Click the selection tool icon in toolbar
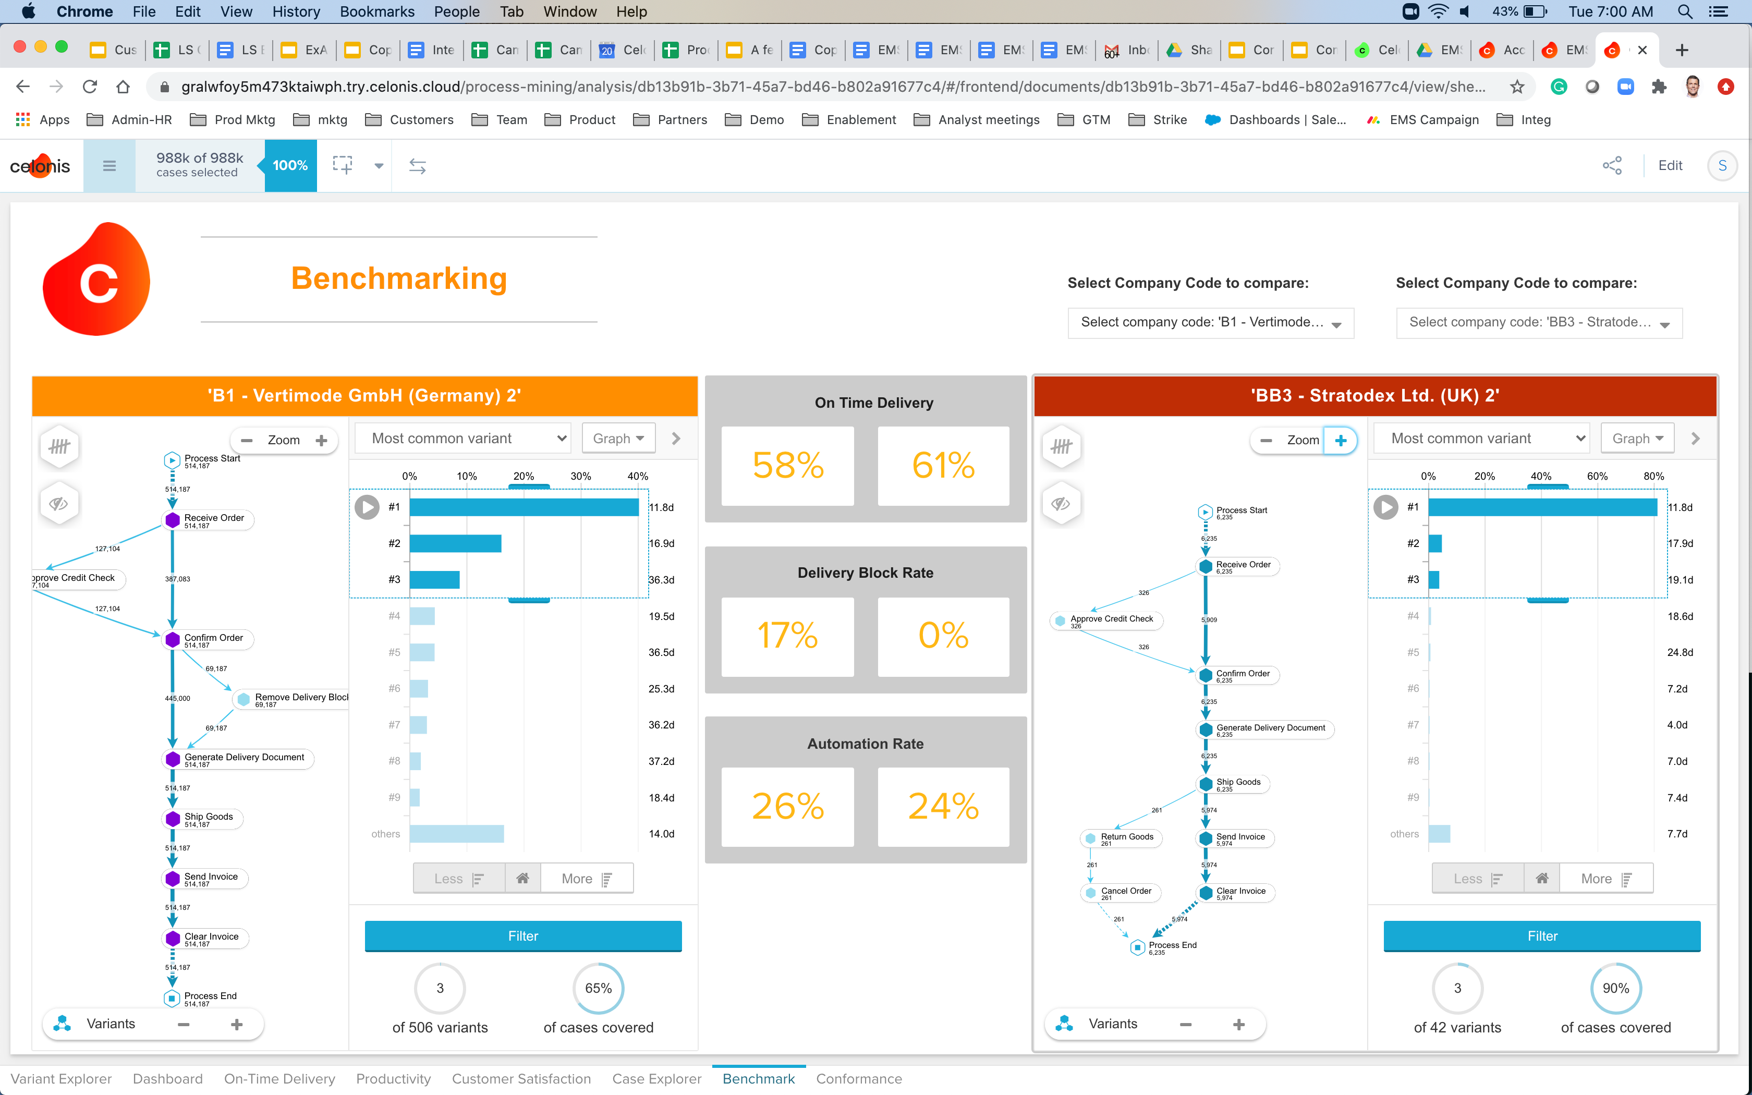This screenshot has height=1095, width=1752. point(343,165)
